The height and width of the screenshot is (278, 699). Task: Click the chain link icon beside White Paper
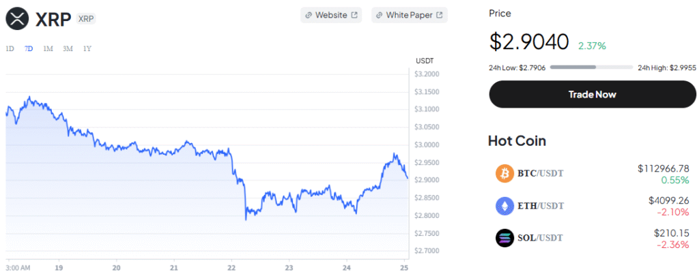click(x=379, y=15)
